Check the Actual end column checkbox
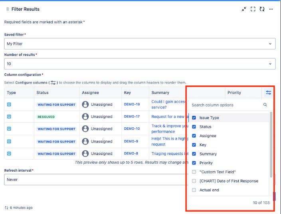This screenshot has height=214, width=281. pos(194,190)
